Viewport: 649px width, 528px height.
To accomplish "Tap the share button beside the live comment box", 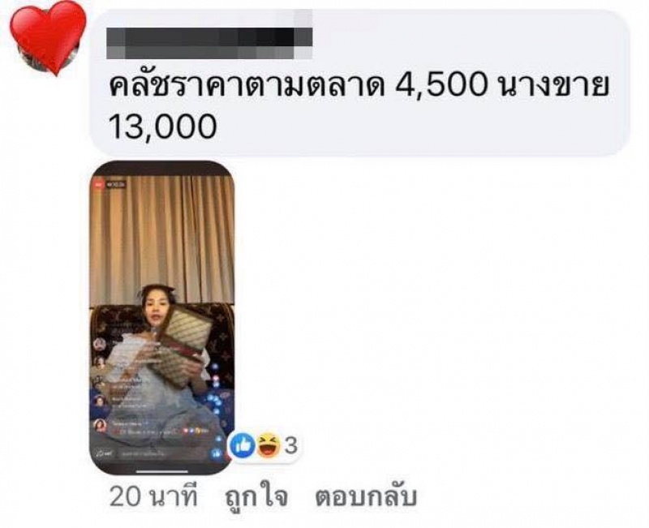I will pyautogui.click(x=104, y=453).
